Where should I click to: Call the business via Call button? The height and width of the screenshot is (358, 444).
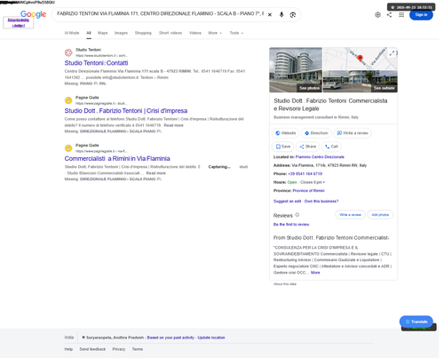pos(331,147)
